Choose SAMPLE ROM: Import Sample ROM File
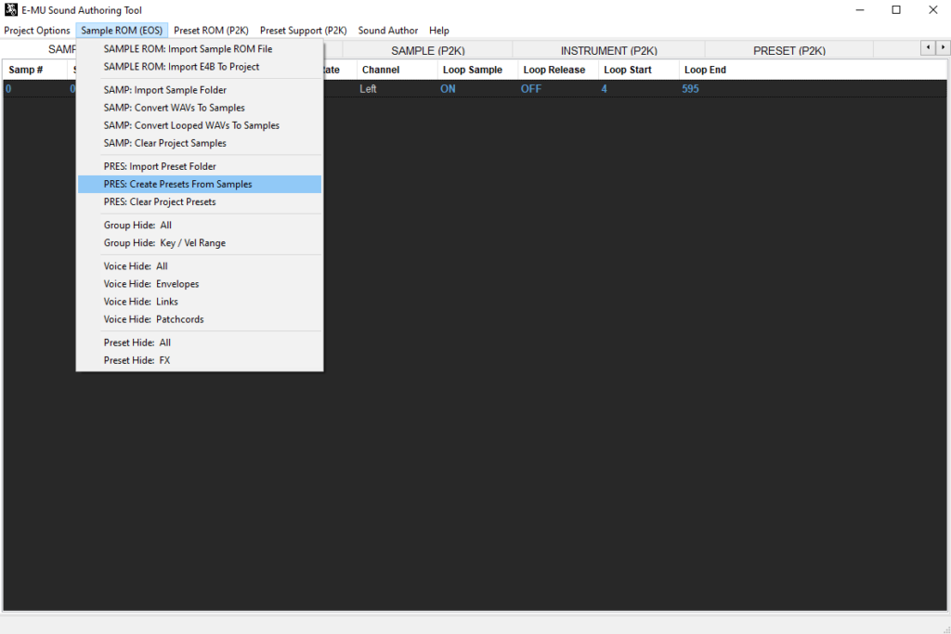Screen dimensions: 951x634 [200, 49]
